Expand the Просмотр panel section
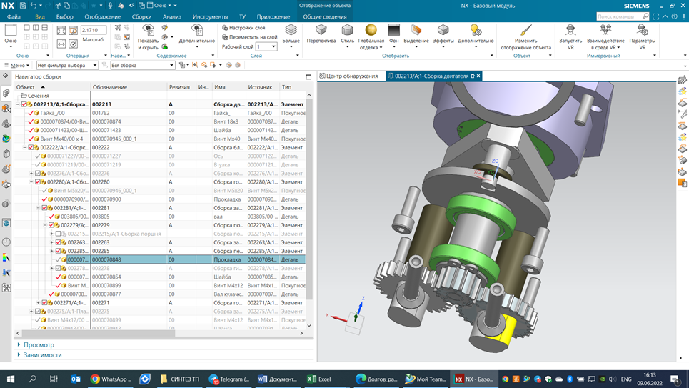This screenshot has width=689, height=388. point(39,345)
